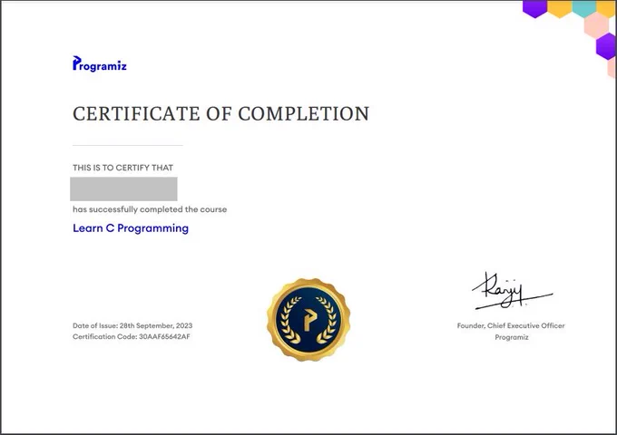Click the gold laurel Programiz badge seal
Viewport: 617px width, 435px height.
click(308, 320)
